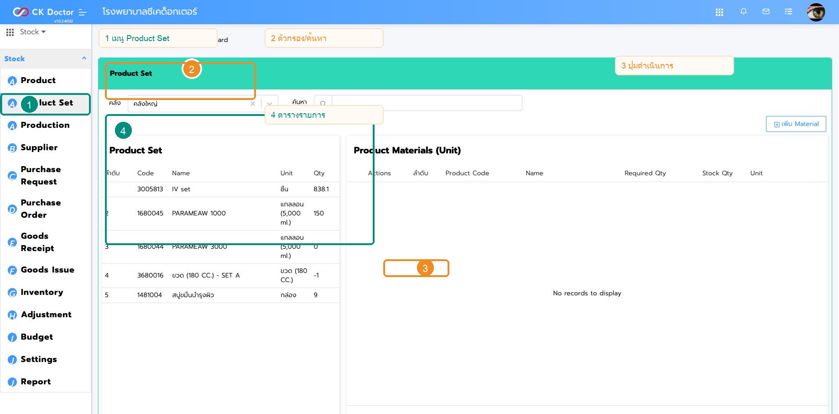Click code 1680045 cell
Image resolution: width=839 pixels, height=414 pixels.
point(150,213)
